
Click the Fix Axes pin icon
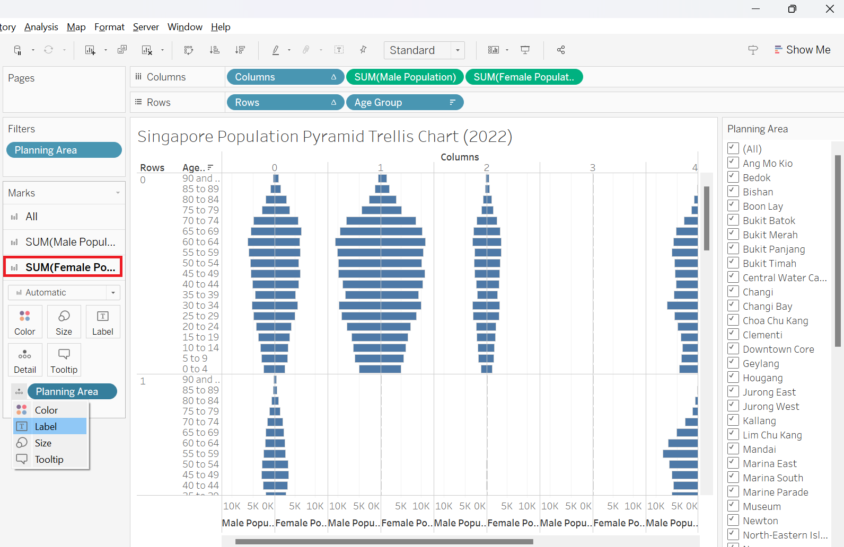[363, 50]
